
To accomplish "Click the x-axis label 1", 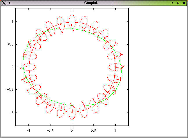I will tap(115, 131).
